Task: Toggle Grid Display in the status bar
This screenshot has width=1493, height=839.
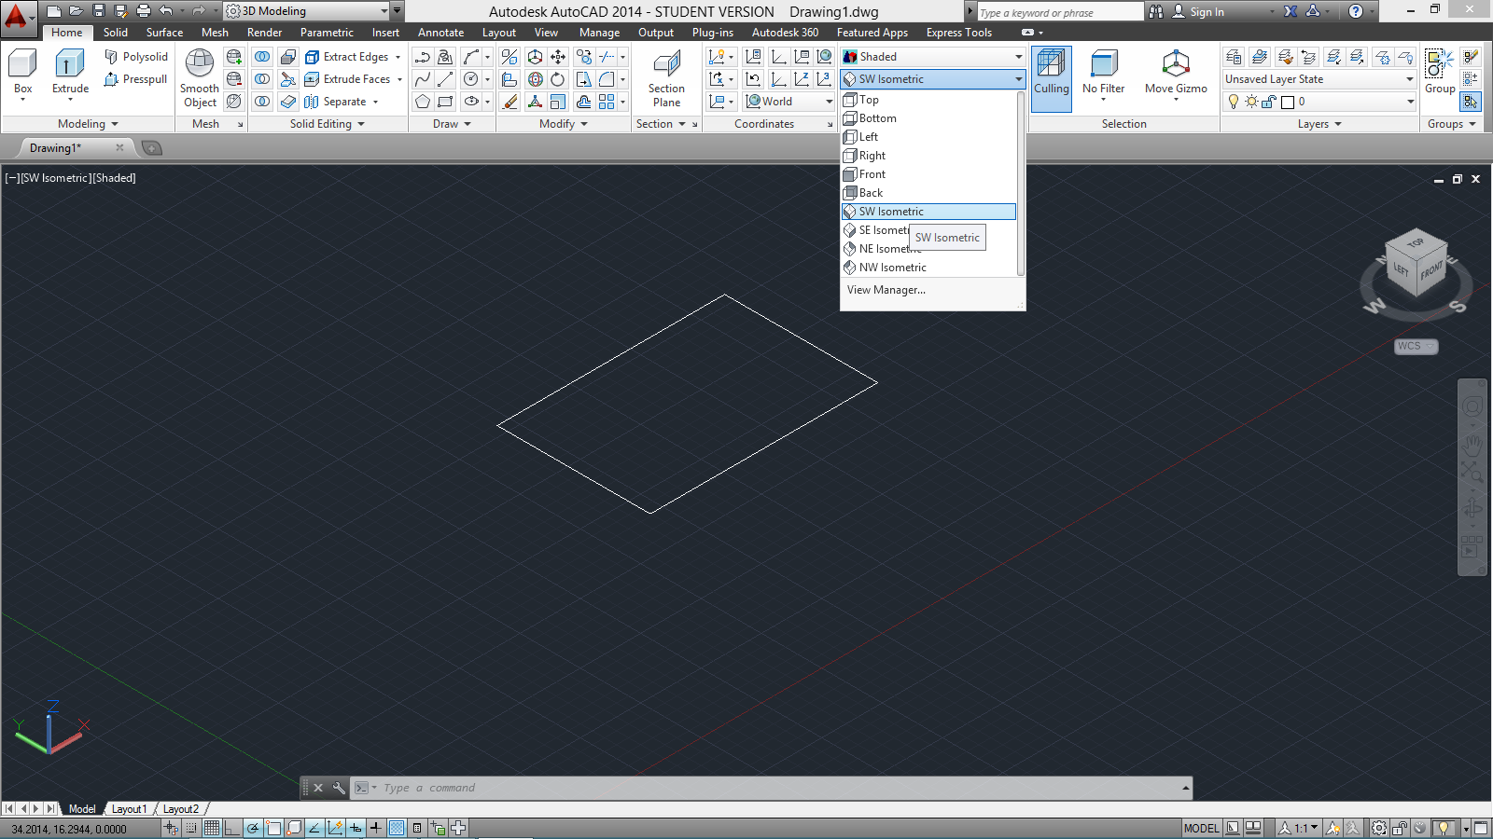Action: 212,828
